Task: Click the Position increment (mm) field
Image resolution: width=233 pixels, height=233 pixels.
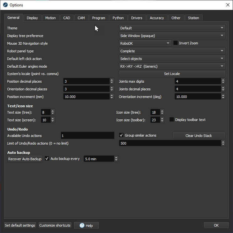Action: (x=87, y=97)
